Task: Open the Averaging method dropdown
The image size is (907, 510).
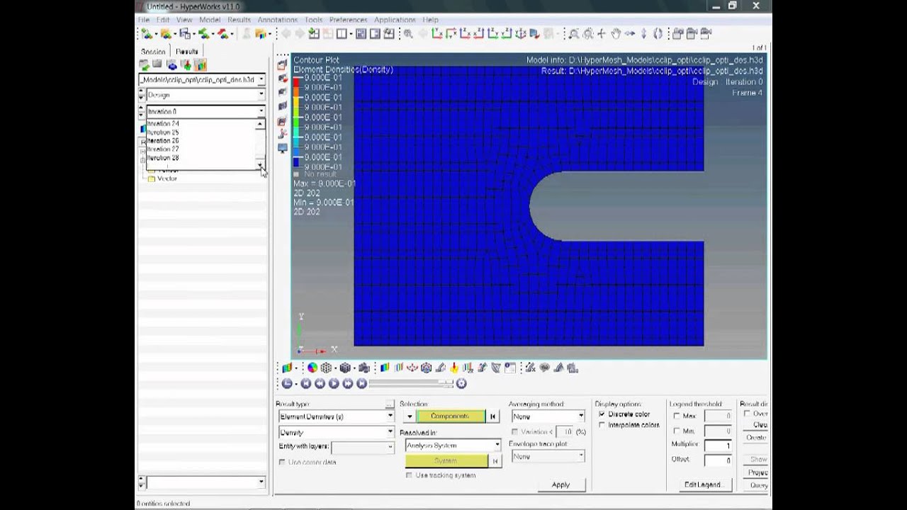Action: click(x=580, y=416)
